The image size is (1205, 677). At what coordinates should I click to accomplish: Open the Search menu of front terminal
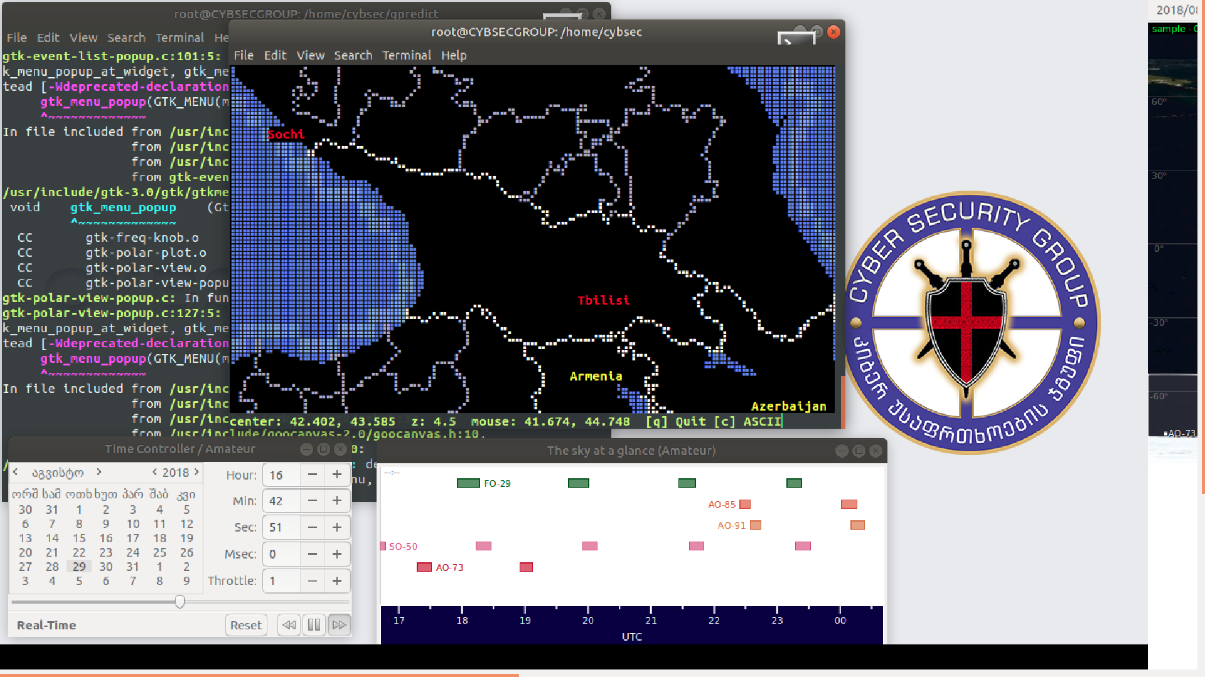click(x=353, y=55)
